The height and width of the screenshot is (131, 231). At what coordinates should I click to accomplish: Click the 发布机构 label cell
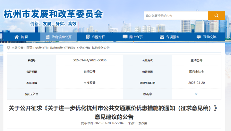point(31,83)
